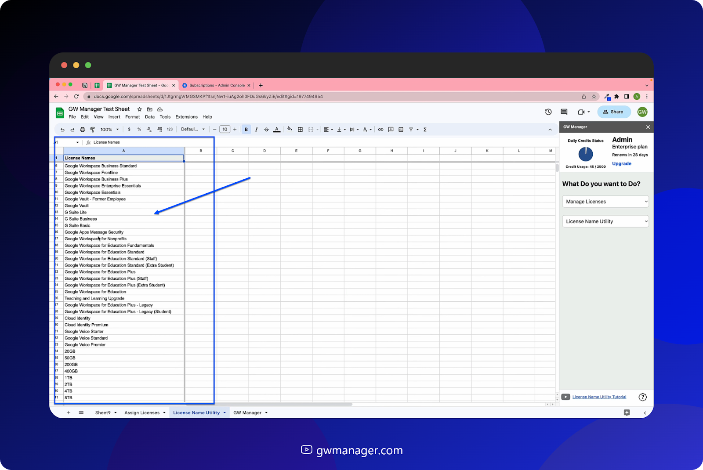The image size is (703, 470).
Task: Switch to Subscriptions Admin Console browser tab
Action: (x=217, y=85)
